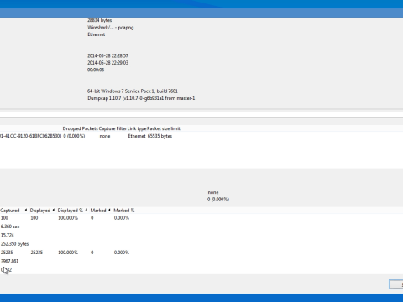Select Marked '0' in the 25235 row
Image resolution: width=403 pixels, height=302 pixels.
92,253
